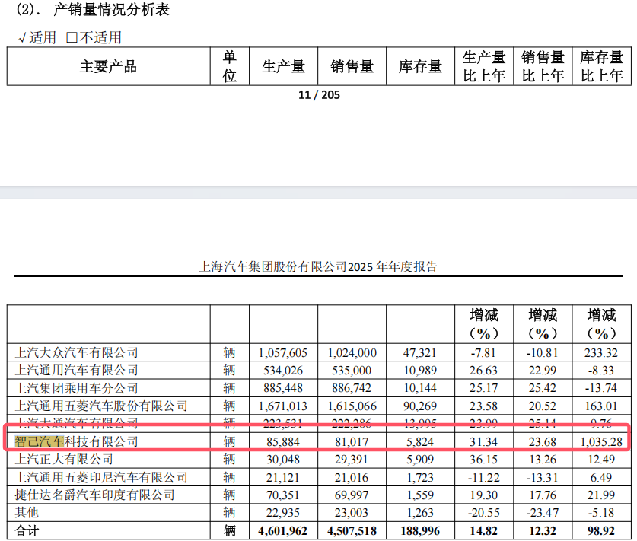Select the row label 上汽集团乘用车分公司
Viewport: 637px width, 541px height.
tap(76, 388)
